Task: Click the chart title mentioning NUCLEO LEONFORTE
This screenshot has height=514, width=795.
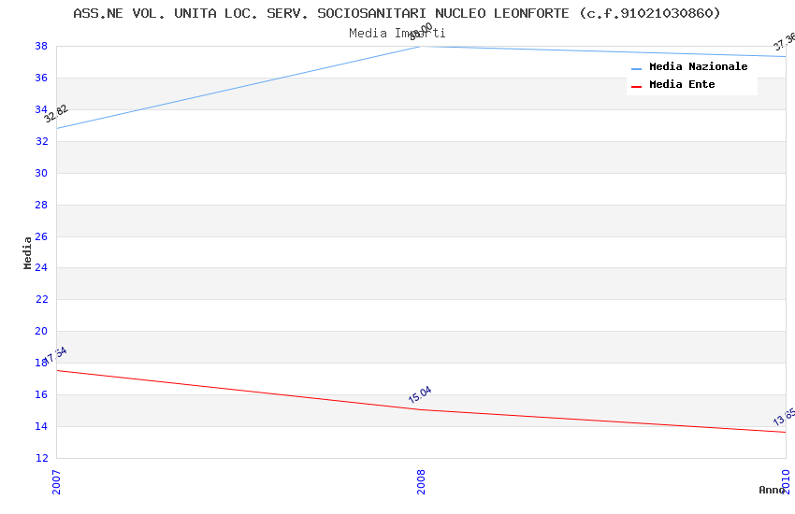Action: [x=397, y=13]
